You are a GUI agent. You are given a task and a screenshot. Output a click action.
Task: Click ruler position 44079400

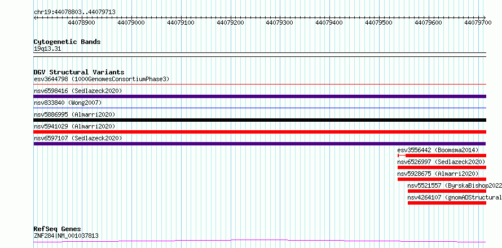pos(329,23)
